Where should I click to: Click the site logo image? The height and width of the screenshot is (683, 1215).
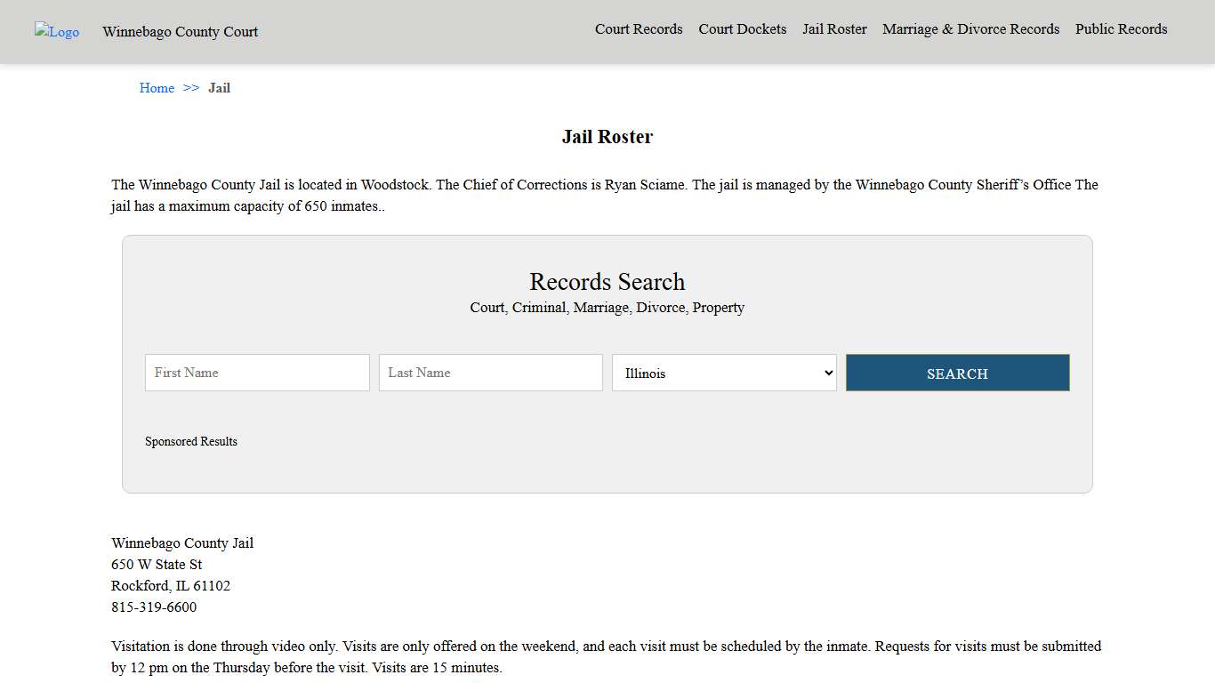pyautogui.click(x=56, y=31)
